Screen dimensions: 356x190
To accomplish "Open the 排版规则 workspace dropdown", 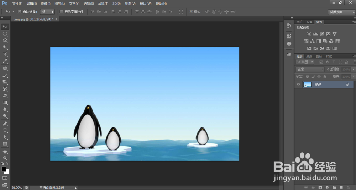I will tap(341, 12).
